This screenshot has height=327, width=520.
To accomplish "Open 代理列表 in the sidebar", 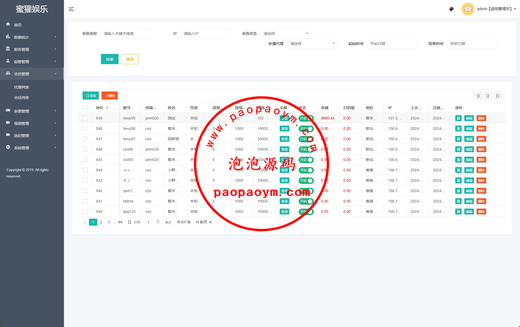I will tap(22, 87).
